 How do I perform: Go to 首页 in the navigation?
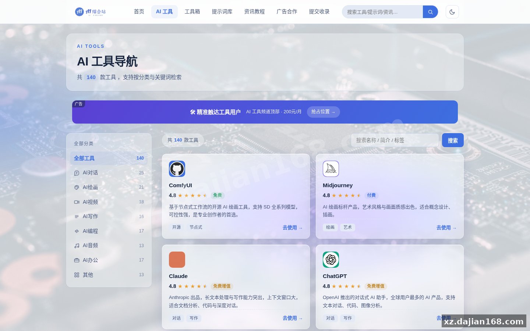139,12
